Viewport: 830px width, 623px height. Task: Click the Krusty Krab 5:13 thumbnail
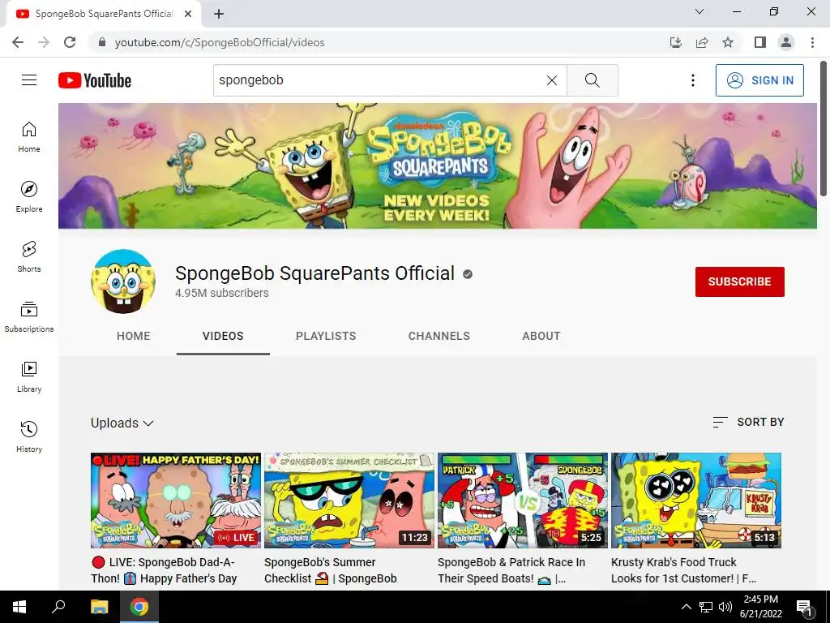tap(696, 500)
